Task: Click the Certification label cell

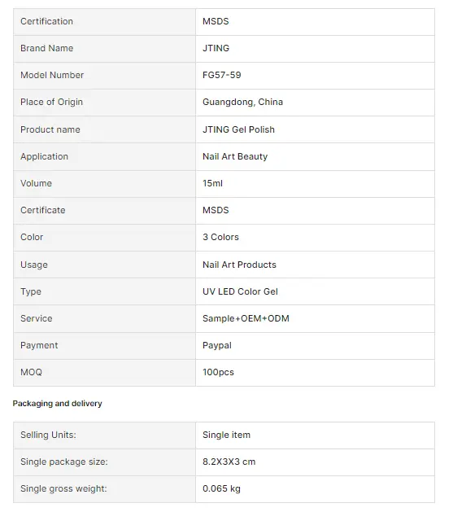Action: 104,22
